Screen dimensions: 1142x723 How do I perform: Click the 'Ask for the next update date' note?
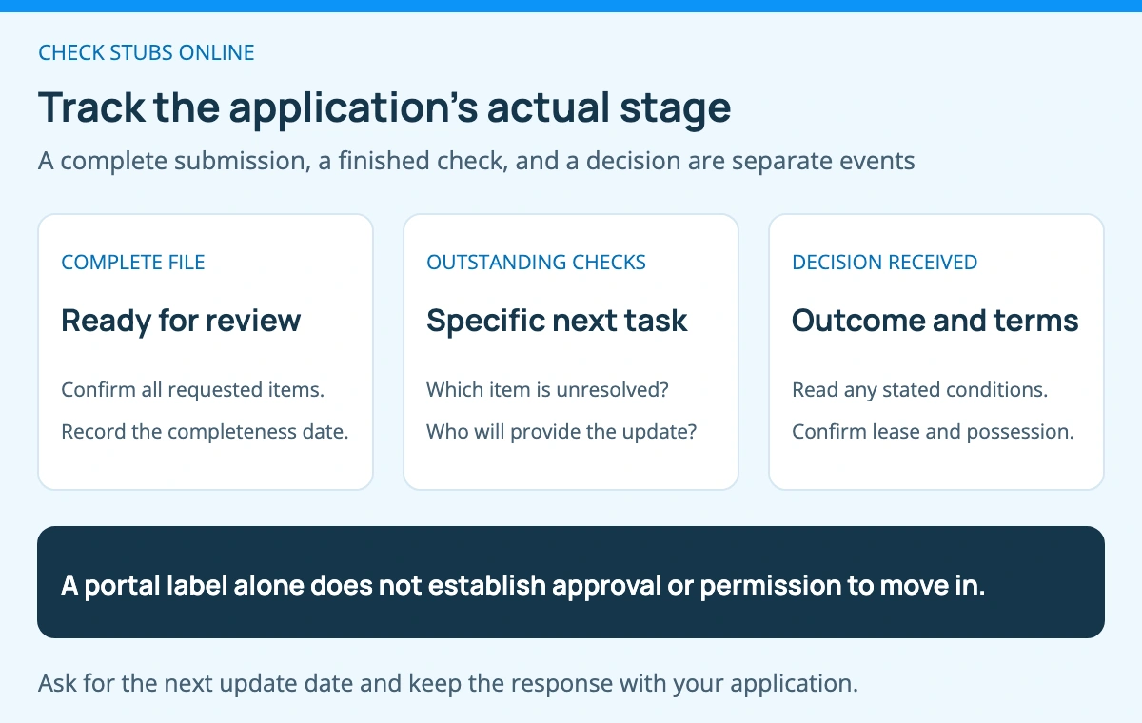point(448,683)
